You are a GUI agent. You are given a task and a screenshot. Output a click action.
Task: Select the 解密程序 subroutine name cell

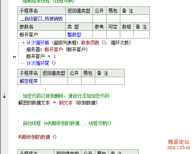pyautogui.click(x=29, y=81)
